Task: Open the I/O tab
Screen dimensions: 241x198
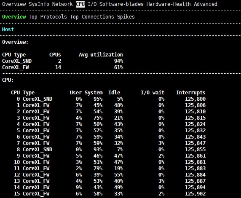Action: tap(92, 4)
